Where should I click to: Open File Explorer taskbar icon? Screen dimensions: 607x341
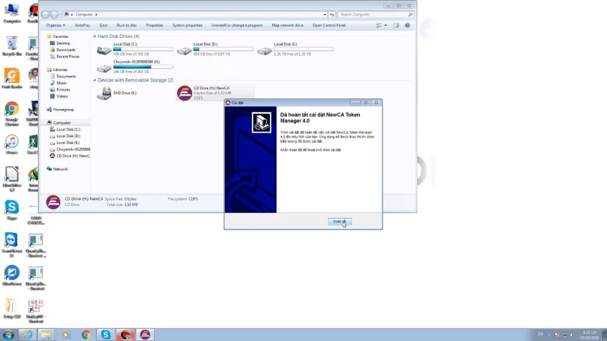[46, 334]
